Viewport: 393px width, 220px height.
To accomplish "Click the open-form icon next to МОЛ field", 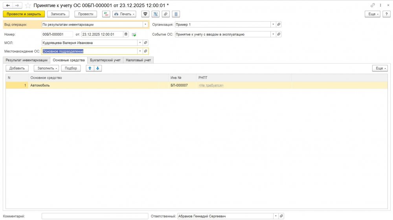I will pos(145,43).
